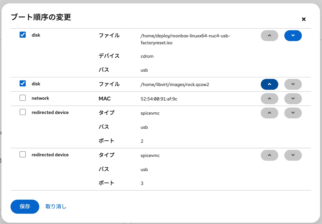Move port 3 redirected device down
Image resolution: width=322 pixels, height=224 pixels.
293,155
